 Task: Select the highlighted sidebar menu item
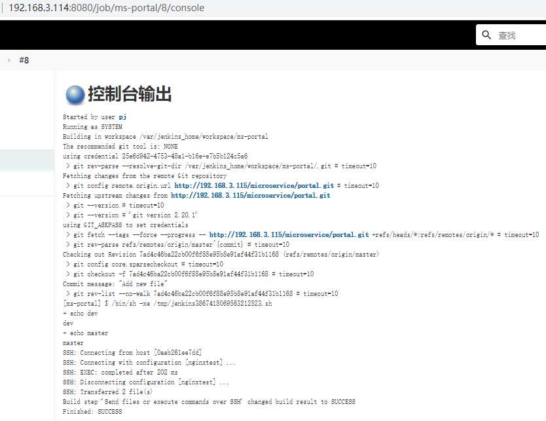coord(27,160)
